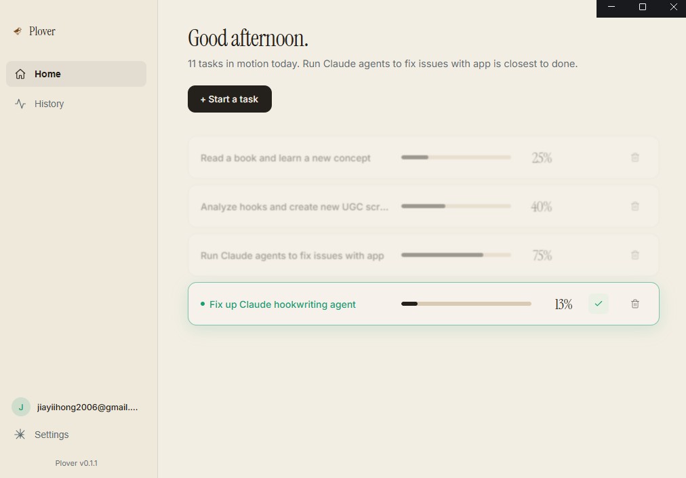
Task: Delete the Read a book task
Action: tap(634, 157)
